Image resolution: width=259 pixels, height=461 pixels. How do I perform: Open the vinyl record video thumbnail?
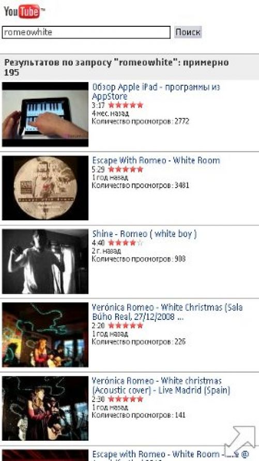pyautogui.click(x=45, y=188)
